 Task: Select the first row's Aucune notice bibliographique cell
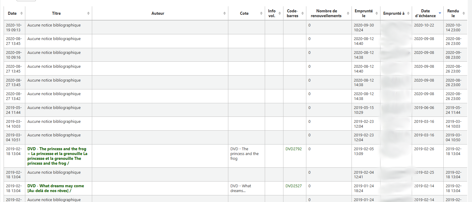tap(54, 25)
